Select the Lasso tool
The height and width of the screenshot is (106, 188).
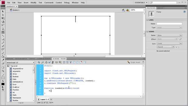point(3,25)
